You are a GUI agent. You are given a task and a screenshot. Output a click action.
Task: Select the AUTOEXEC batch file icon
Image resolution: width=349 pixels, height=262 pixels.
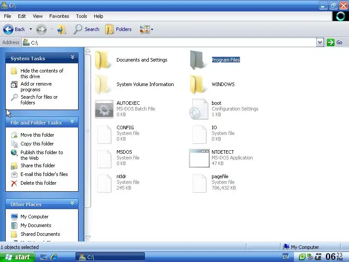pos(104,109)
